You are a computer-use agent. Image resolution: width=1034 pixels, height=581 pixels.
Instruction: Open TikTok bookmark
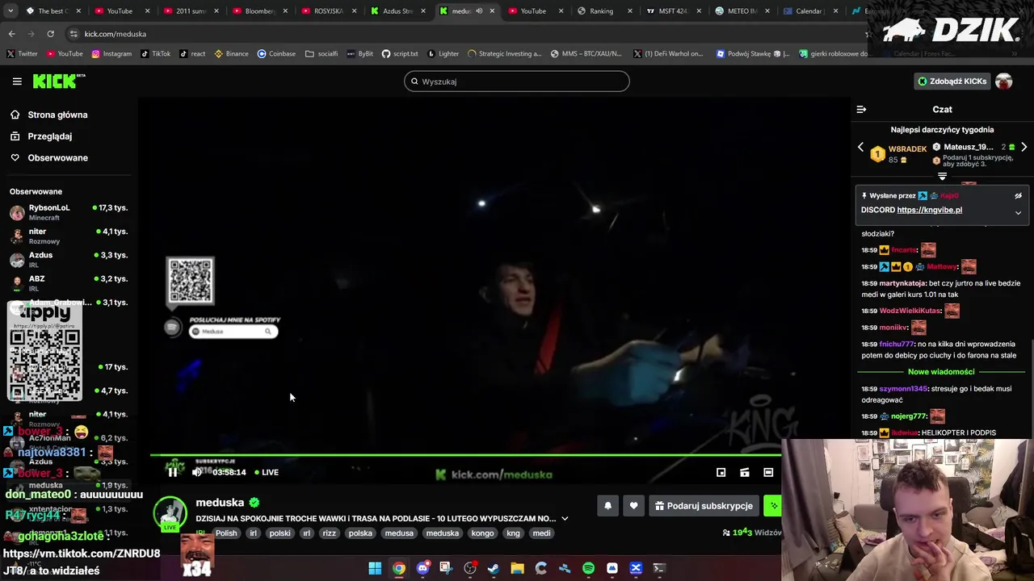pos(155,54)
